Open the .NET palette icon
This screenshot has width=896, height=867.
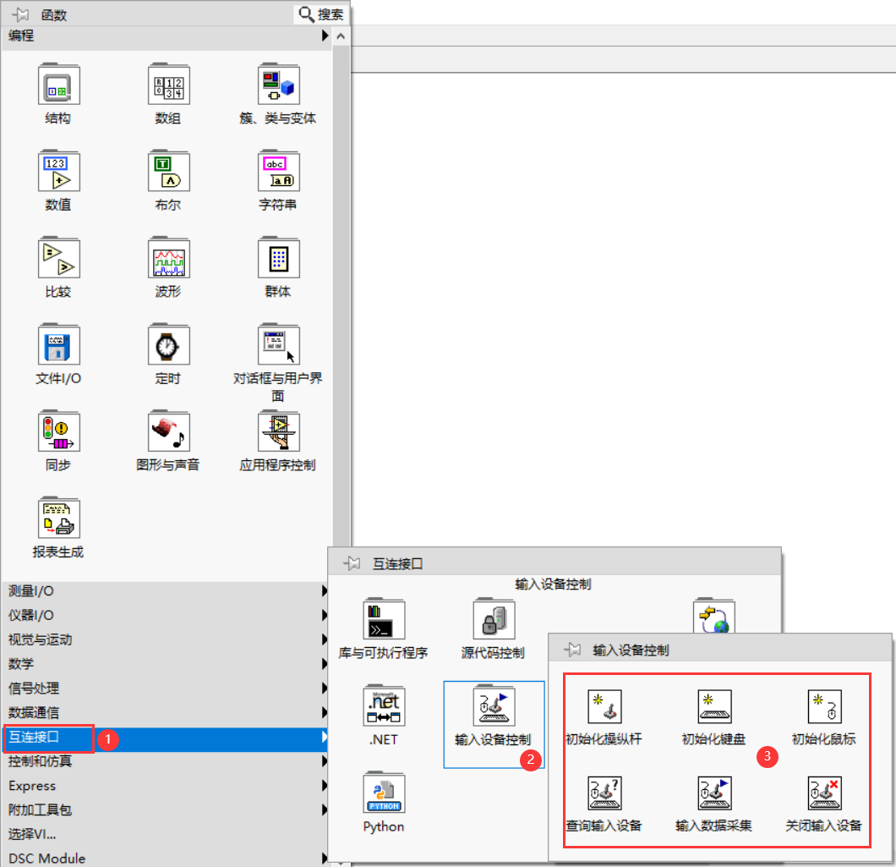384,705
